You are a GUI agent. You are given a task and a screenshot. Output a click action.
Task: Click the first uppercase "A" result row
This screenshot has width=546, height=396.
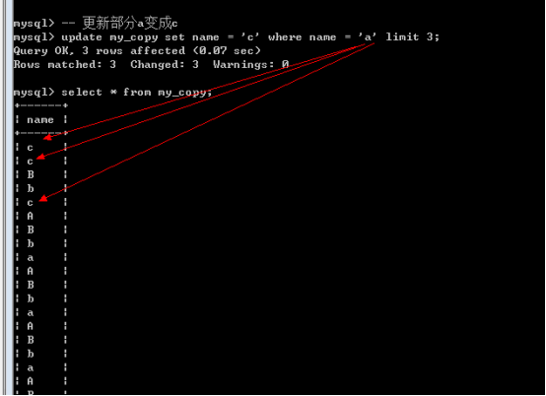[x=31, y=216]
